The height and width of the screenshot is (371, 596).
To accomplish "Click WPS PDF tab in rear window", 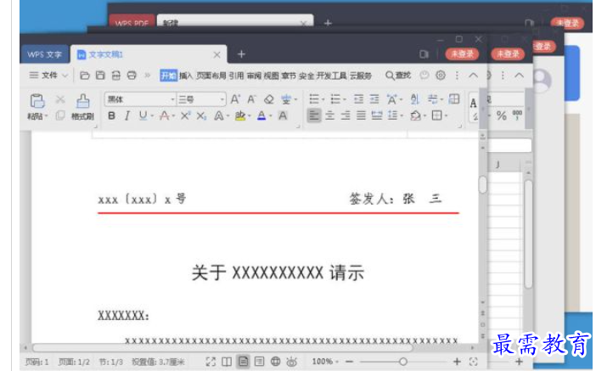I will pyautogui.click(x=132, y=22).
